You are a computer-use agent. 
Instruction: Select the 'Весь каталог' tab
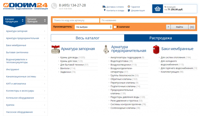click(x=87, y=38)
